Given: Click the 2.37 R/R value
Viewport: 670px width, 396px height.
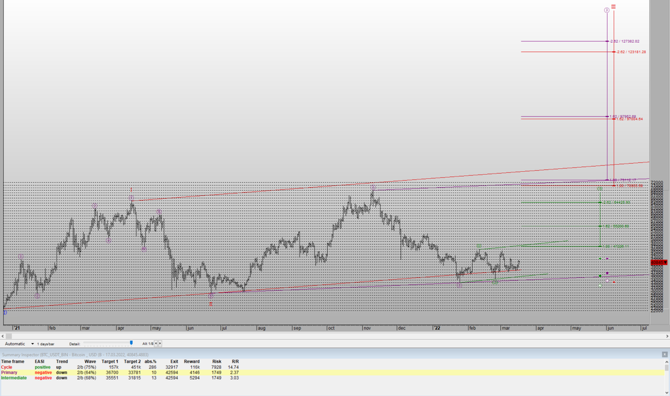Looking at the screenshot, I should [234, 373].
